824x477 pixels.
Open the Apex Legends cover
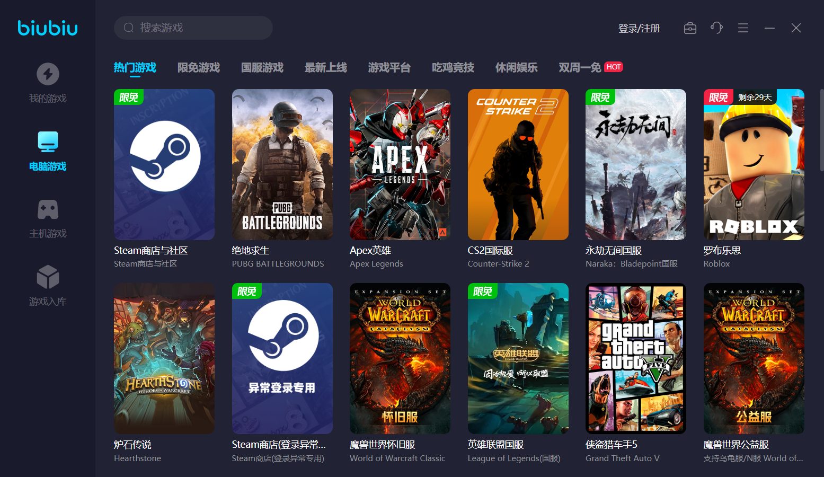point(400,164)
